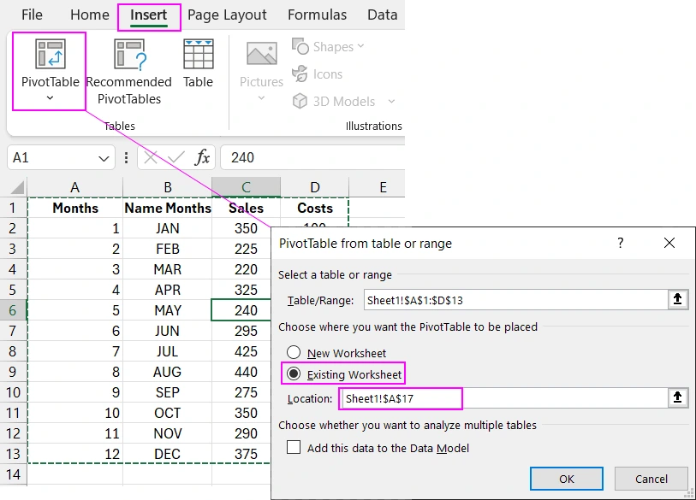Switch to the Formulas ribbon tab

[317, 15]
